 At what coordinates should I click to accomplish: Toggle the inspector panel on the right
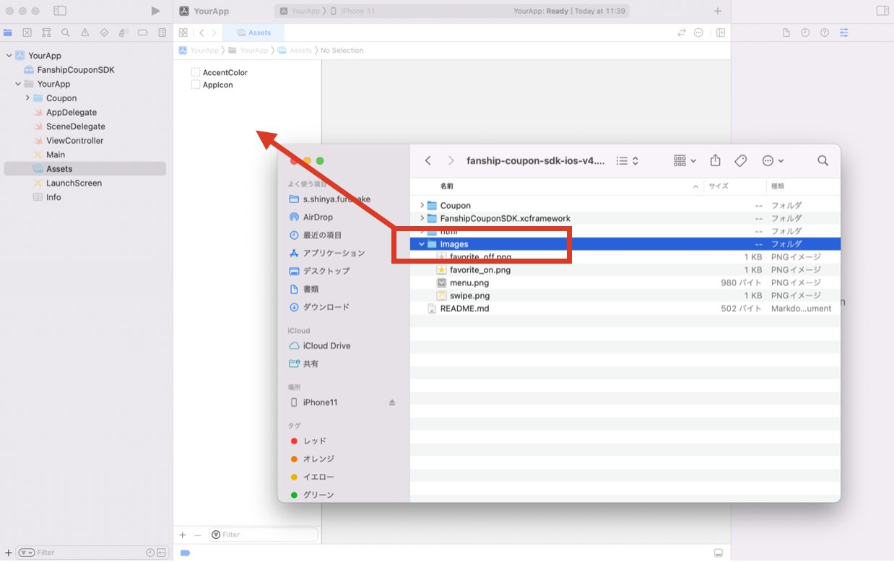882,11
